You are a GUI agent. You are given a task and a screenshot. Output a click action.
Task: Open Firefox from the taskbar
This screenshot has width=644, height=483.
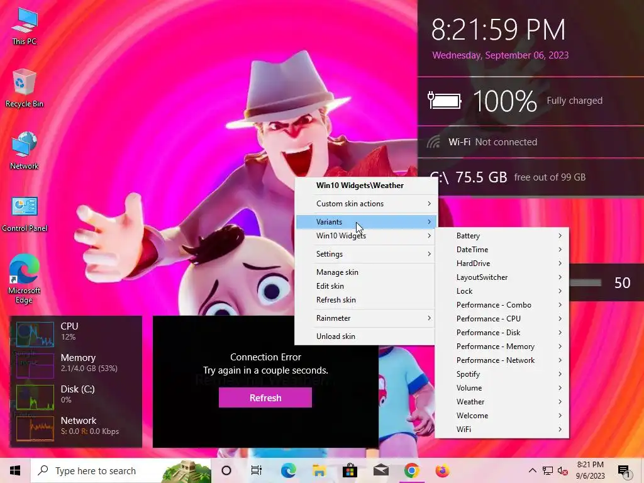[442, 470]
